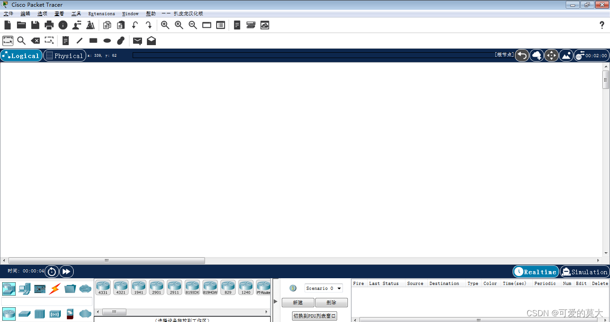Choose Connections lightning bolt category
The height and width of the screenshot is (322, 610).
(x=54, y=289)
